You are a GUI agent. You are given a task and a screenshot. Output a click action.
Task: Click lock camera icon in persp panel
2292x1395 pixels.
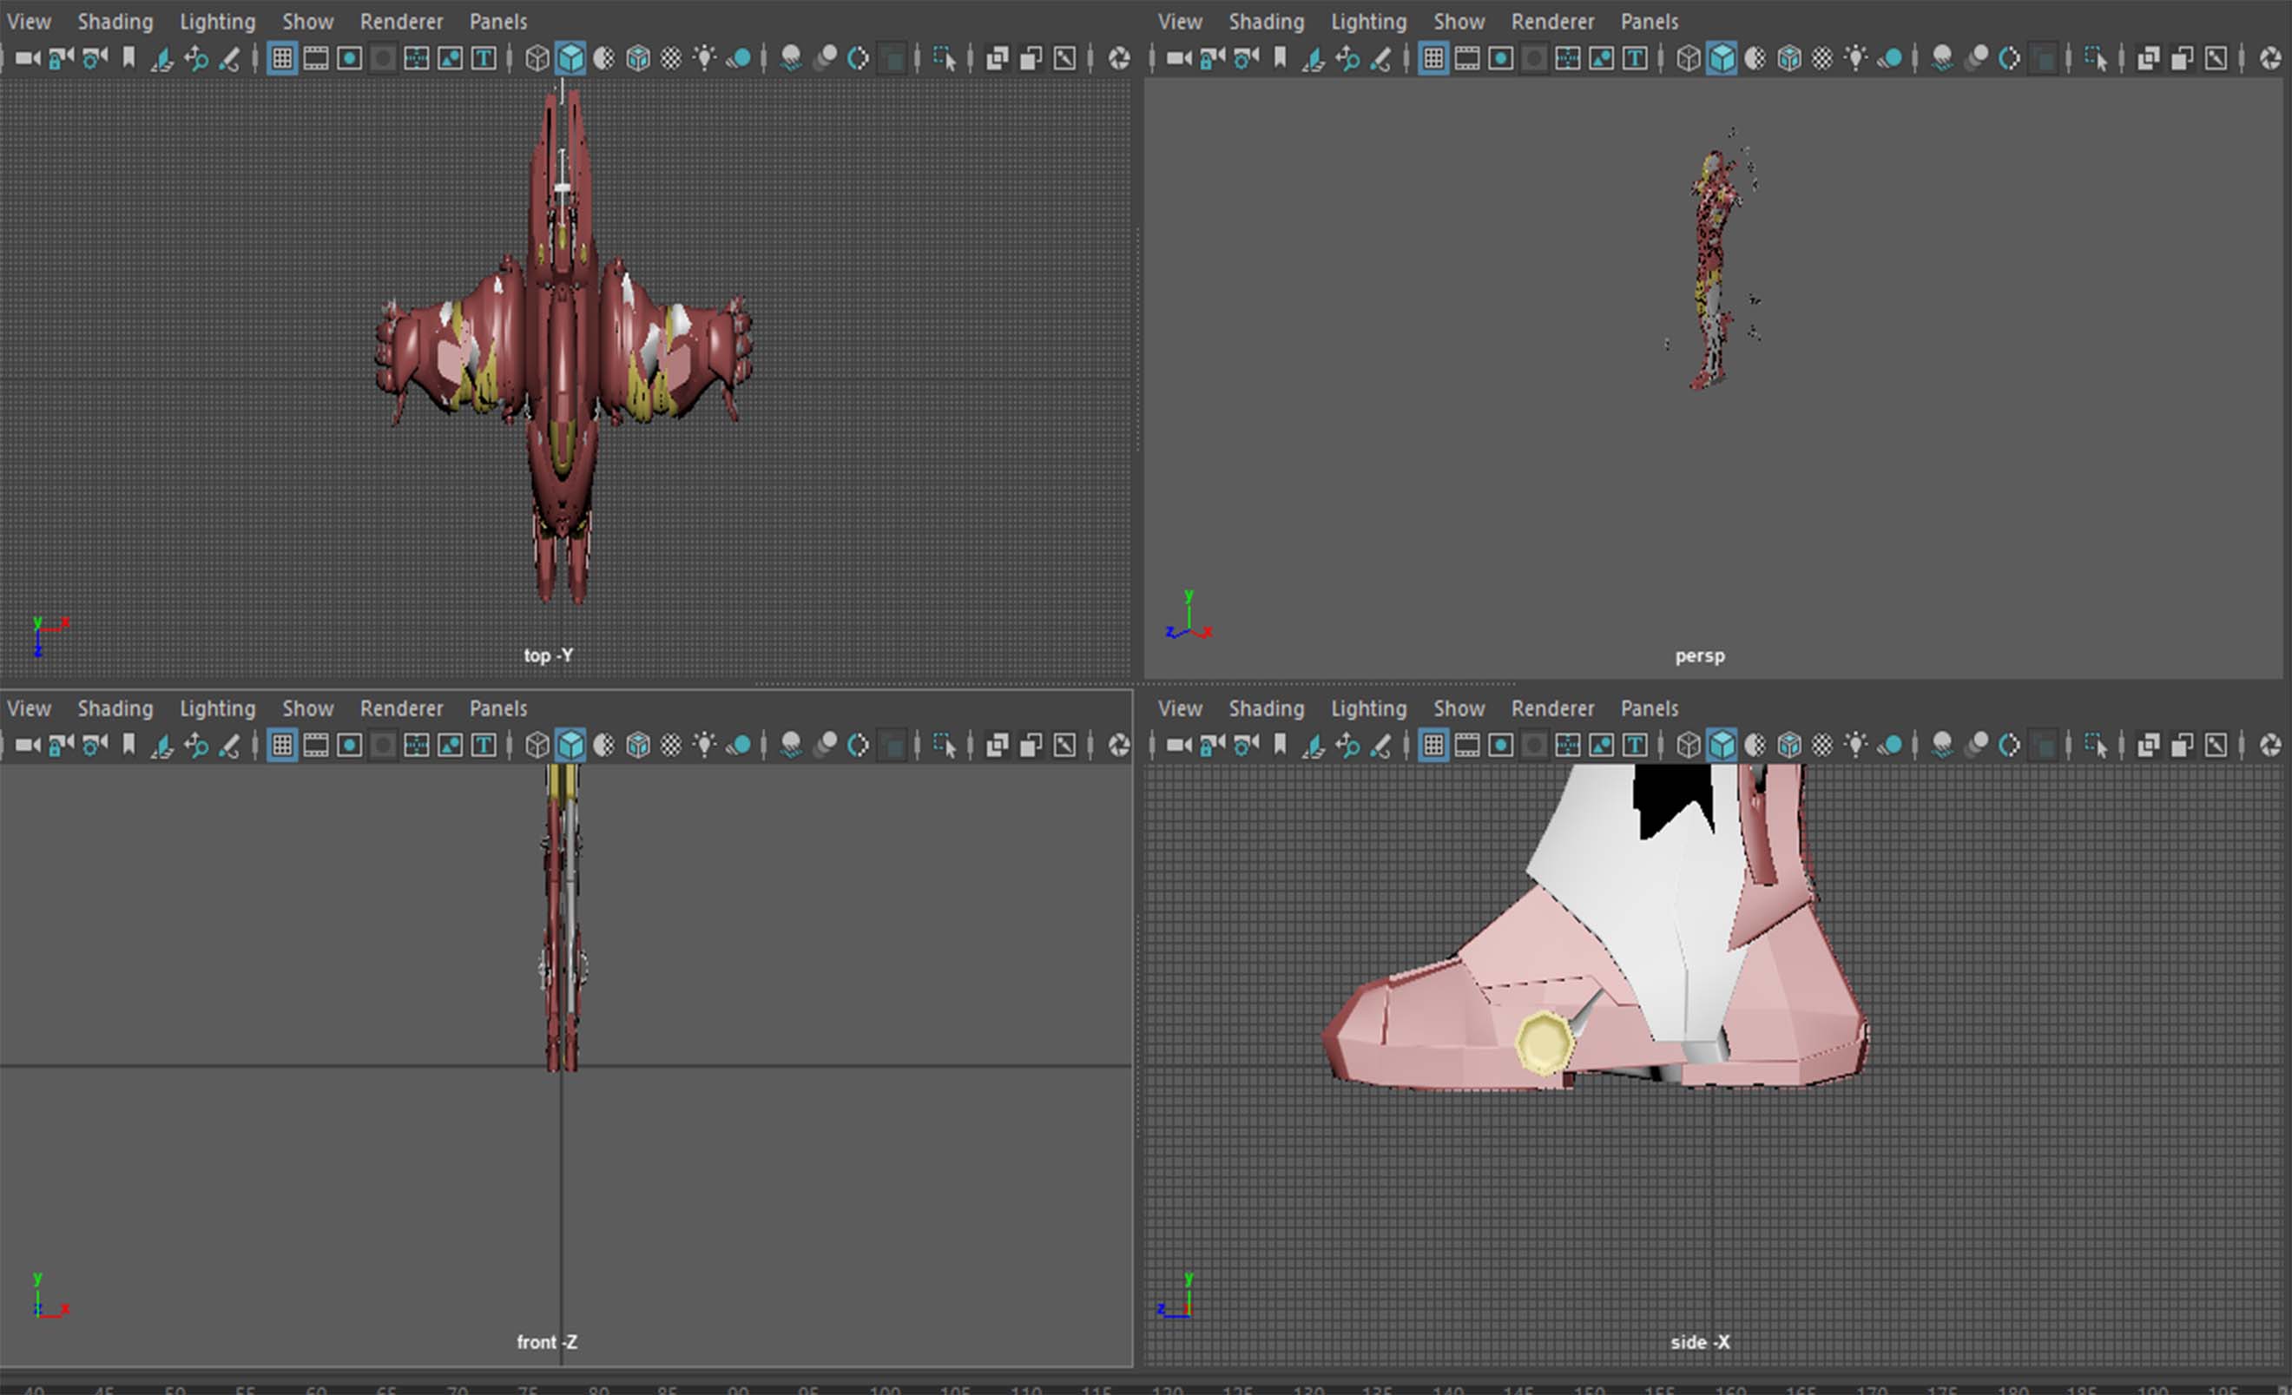[1212, 58]
